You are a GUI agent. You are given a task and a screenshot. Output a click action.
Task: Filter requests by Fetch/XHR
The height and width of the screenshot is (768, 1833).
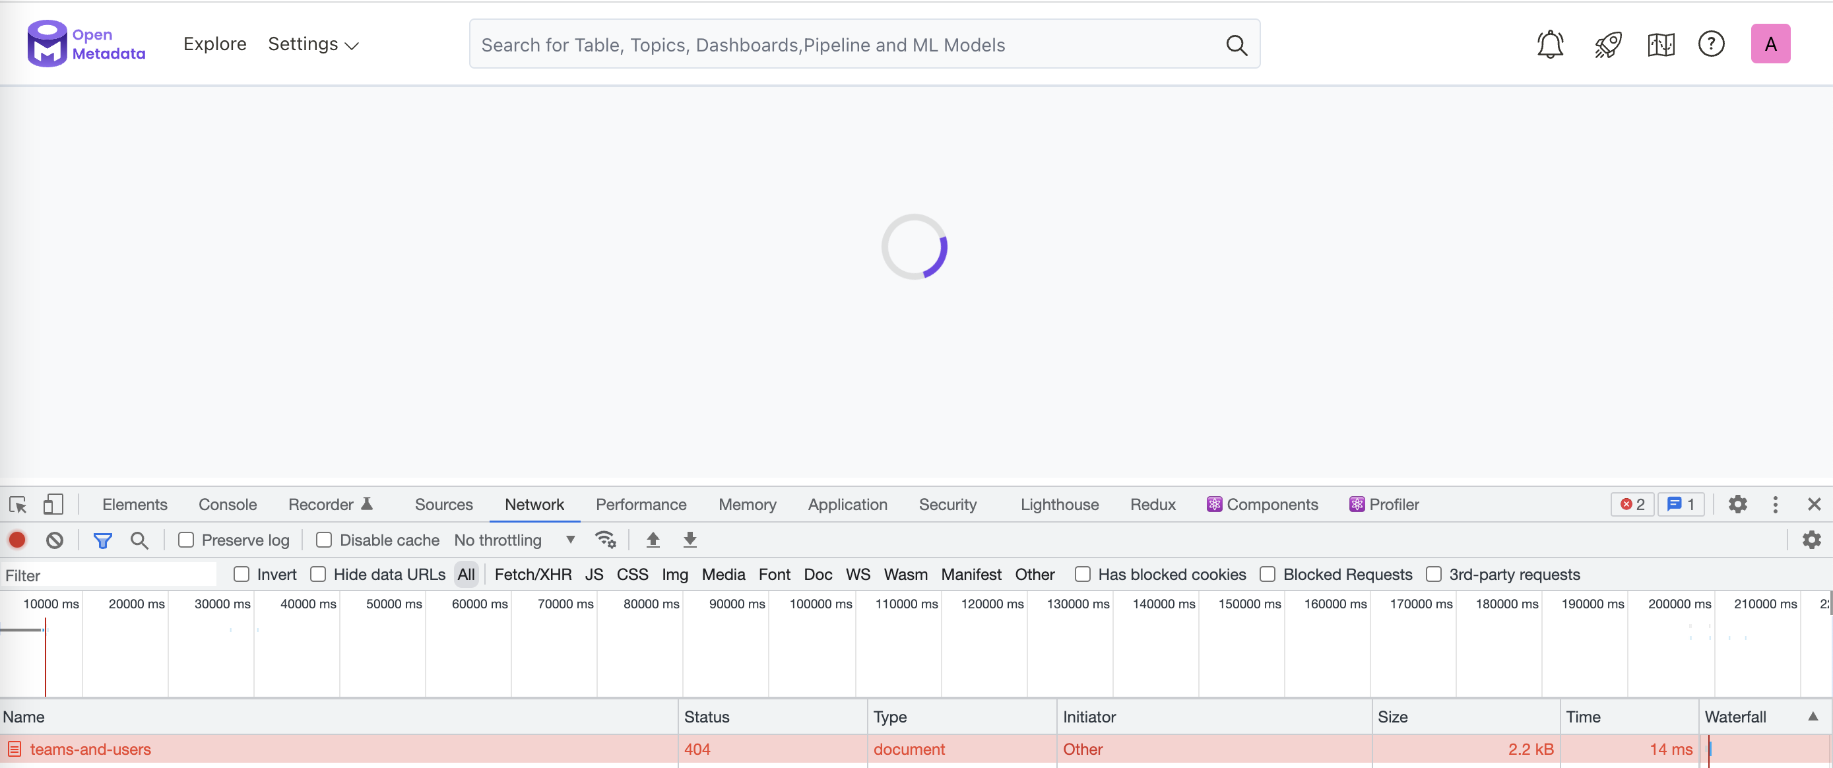pos(533,575)
